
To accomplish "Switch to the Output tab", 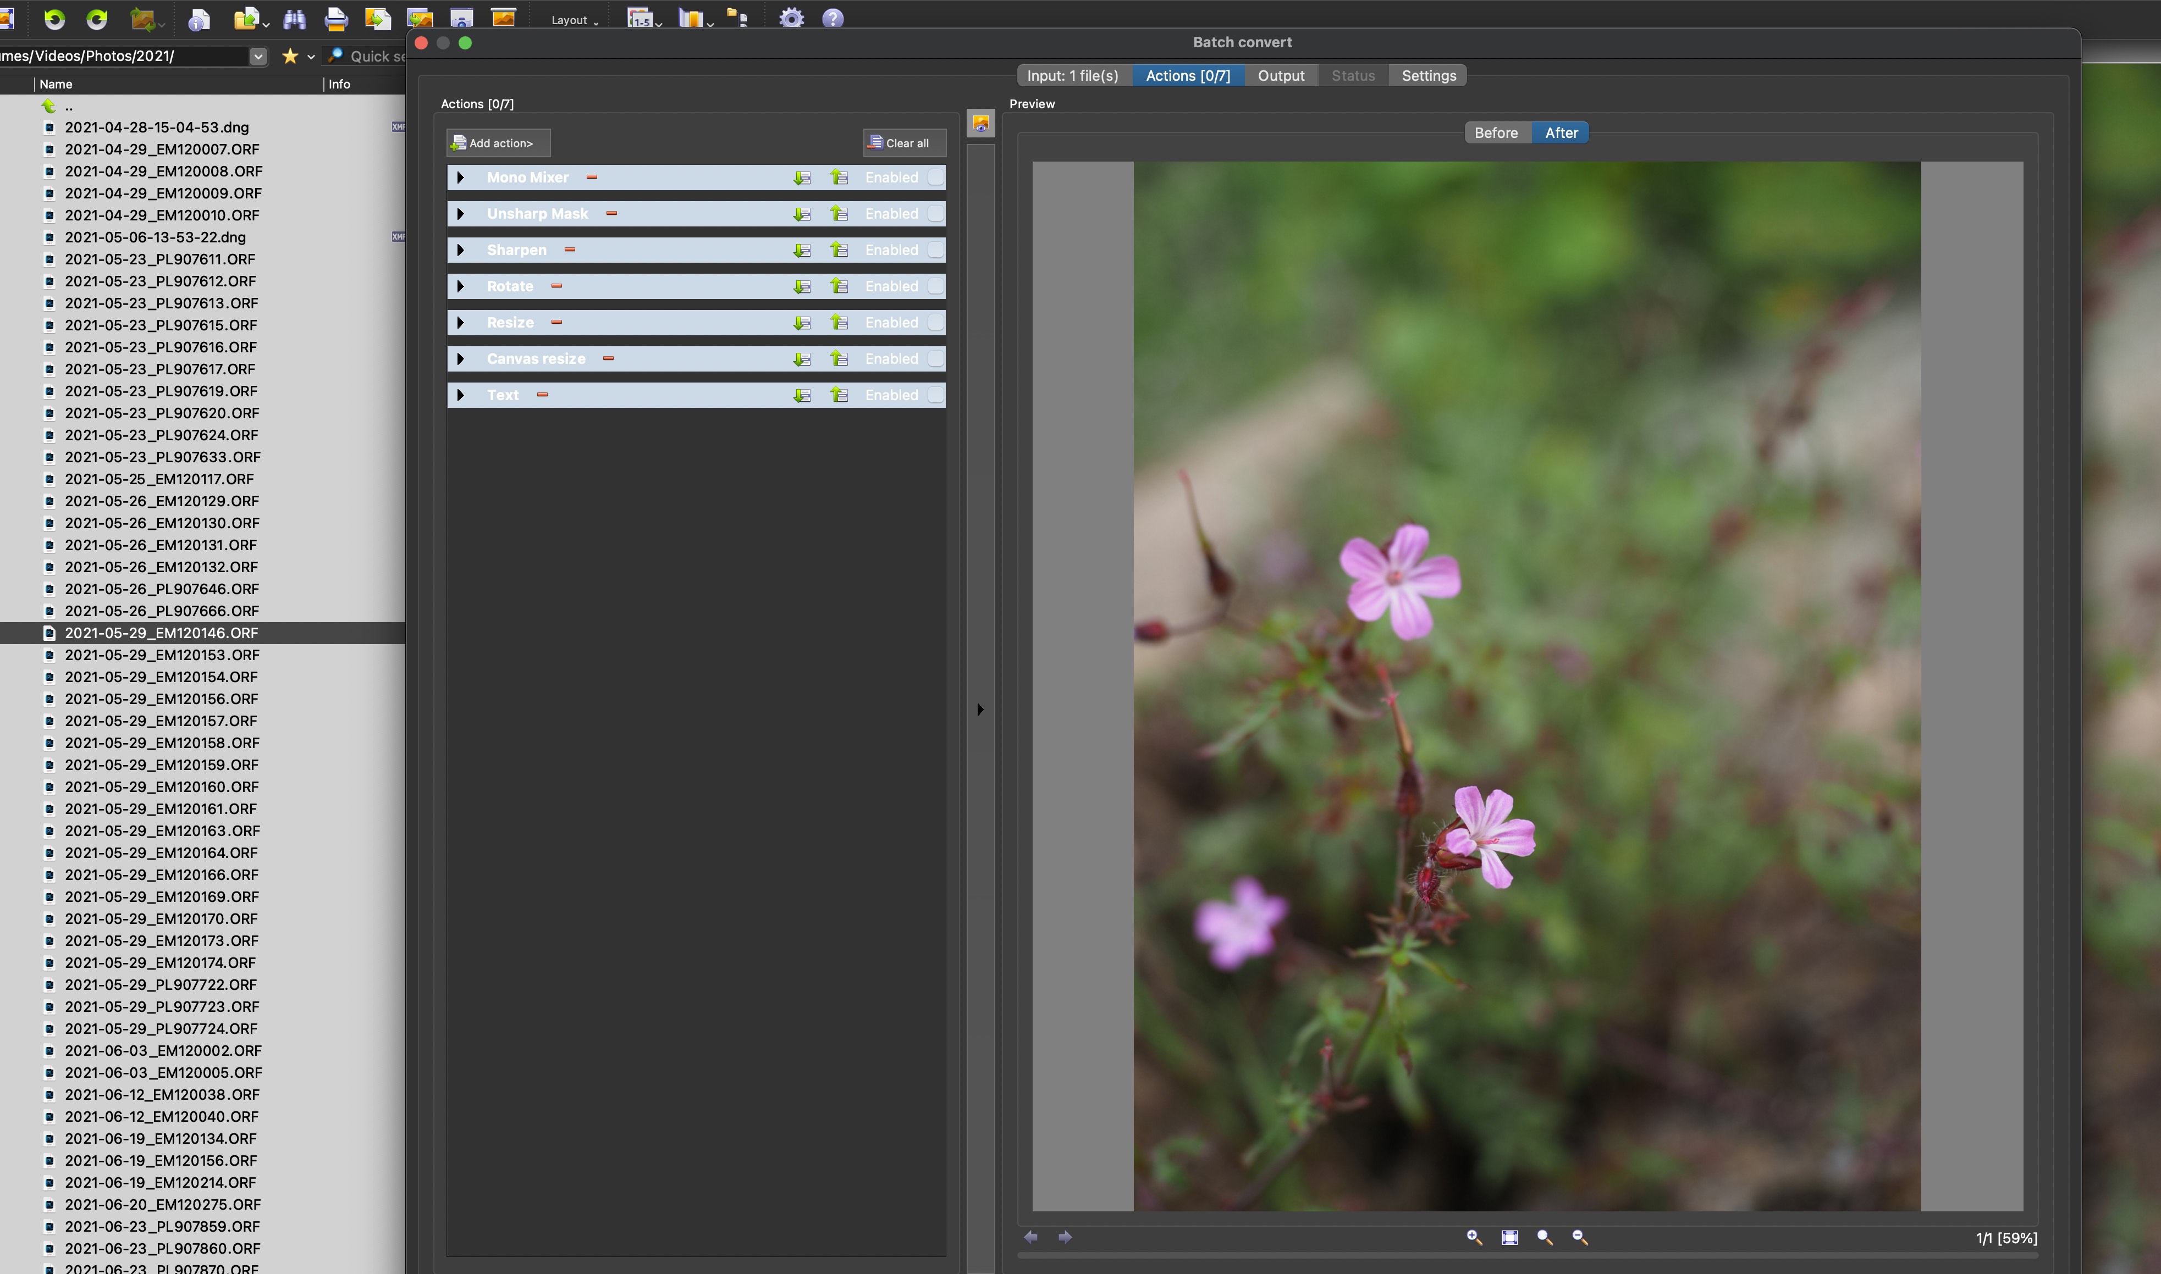I will (x=1280, y=75).
